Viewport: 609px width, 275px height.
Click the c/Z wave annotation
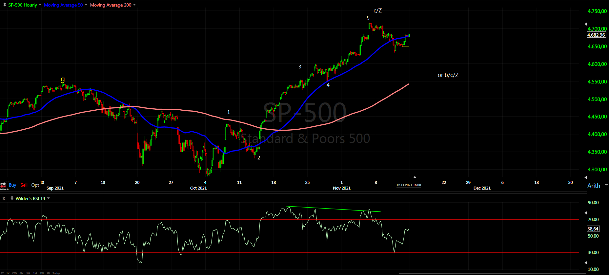(377, 10)
